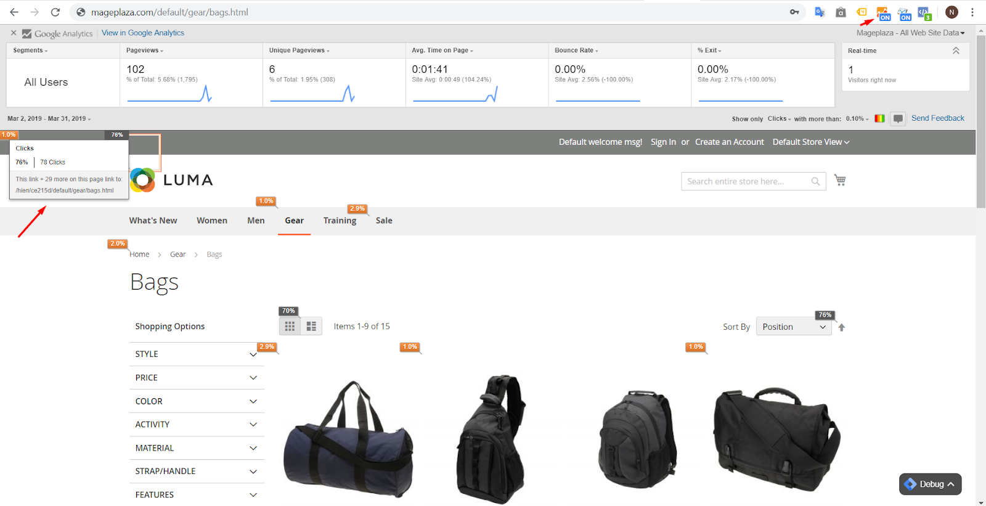The height and width of the screenshot is (506, 986).
Task: Click View in Google Analytics link
Action: click(x=143, y=33)
